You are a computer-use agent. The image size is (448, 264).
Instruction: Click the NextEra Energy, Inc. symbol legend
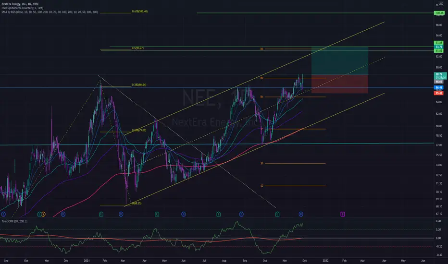coord(20,4)
